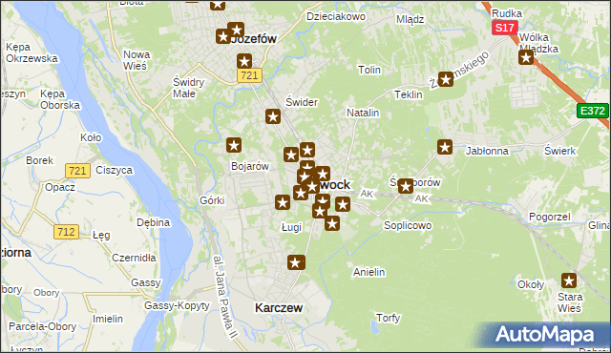Click the Okoły label
Image resolution: width=611 pixels, height=353 pixels.
pyautogui.click(x=531, y=285)
